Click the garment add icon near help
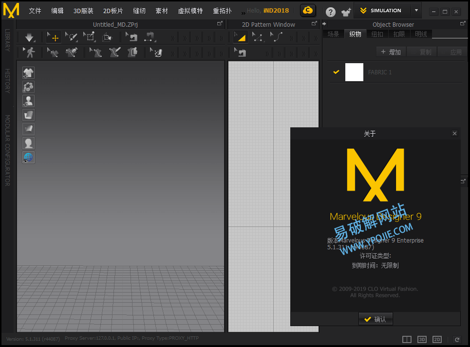This screenshot has width=470, height=347. (x=346, y=12)
